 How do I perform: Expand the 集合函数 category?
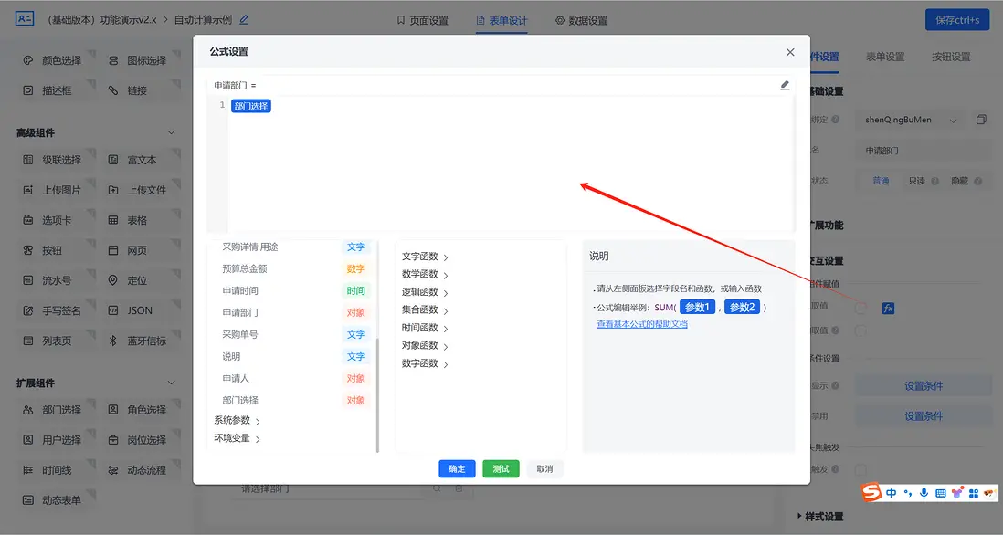point(425,310)
